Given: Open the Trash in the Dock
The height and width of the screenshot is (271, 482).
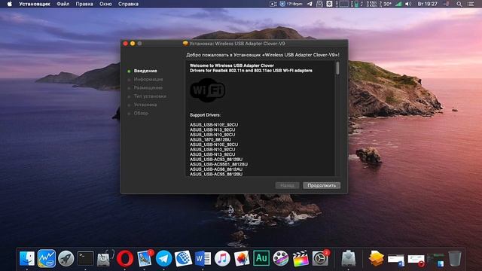Looking at the screenshot, I should tap(455, 258).
